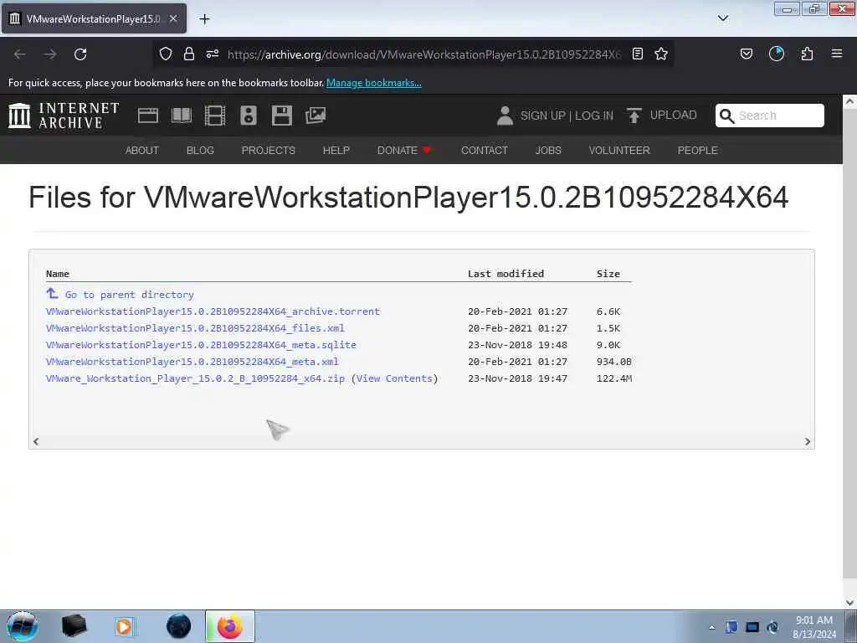Open the dark globe taskbar icon

pos(179,626)
